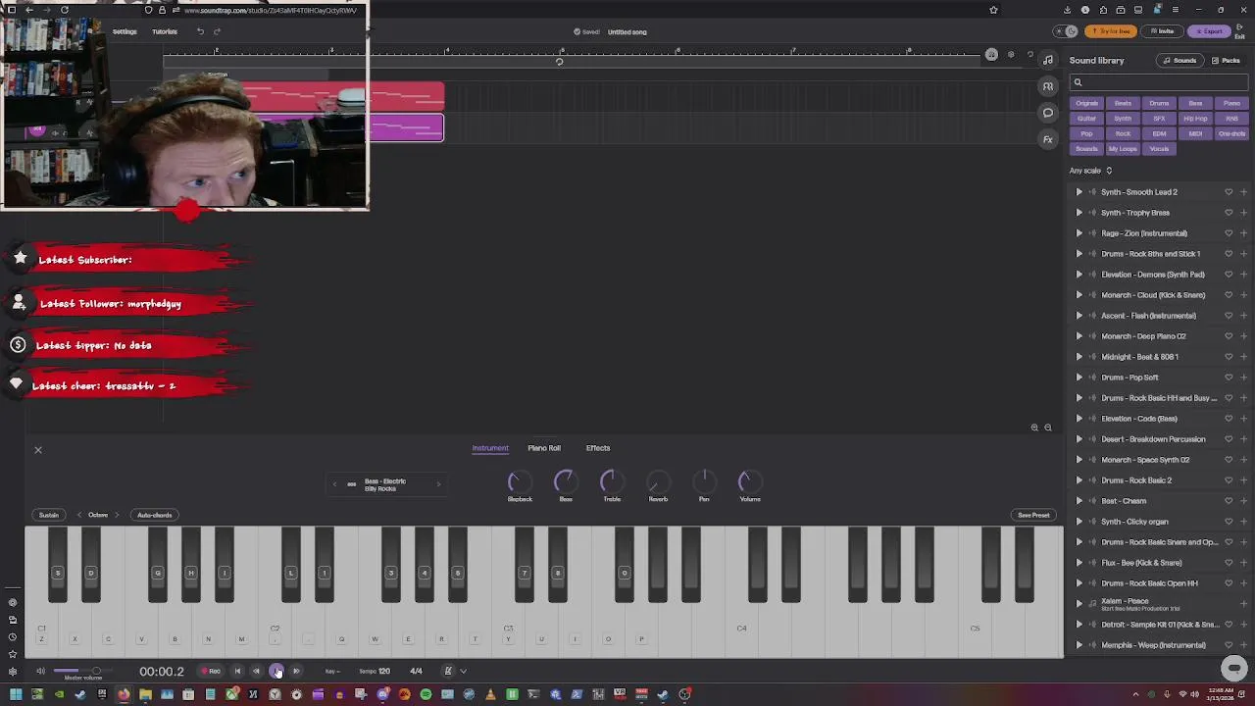This screenshot has height=706, width=1255.
Task: Click the Exit icon at top right
Action: click(1240, 31)
